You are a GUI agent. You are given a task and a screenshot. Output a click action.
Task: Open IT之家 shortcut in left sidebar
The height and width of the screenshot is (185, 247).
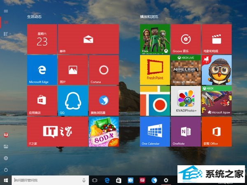(x=6, y=135)
